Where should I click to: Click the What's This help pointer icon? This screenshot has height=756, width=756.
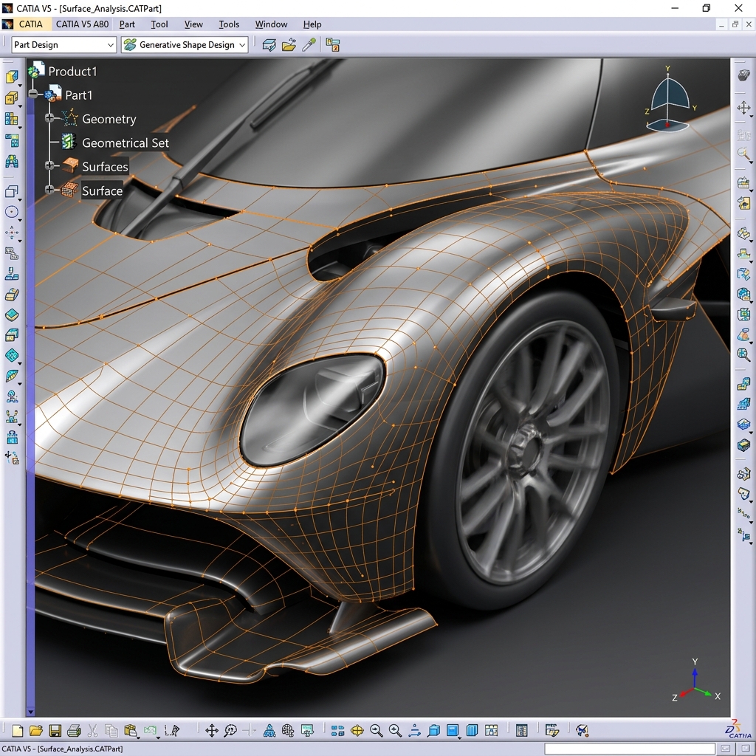point(172,730)
